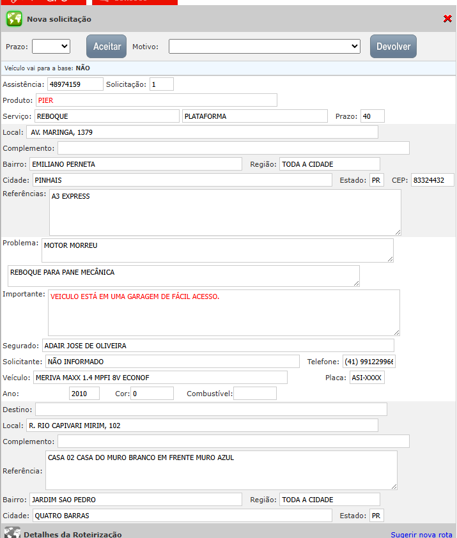Click the Assistência number field
Screen dimensions: 457x538
75,84
